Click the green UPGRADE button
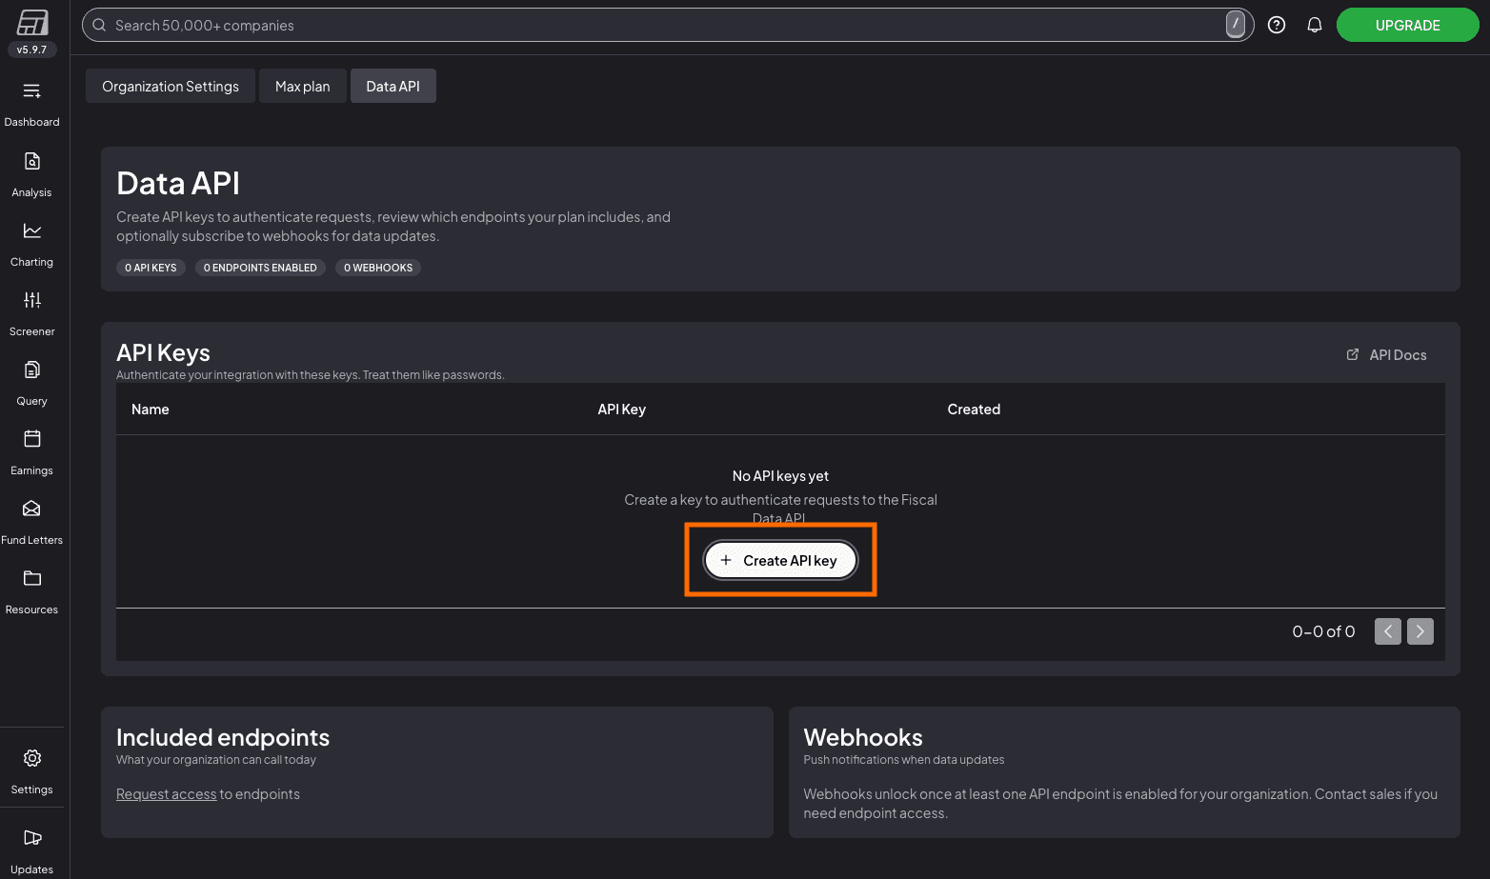This screenshot has width=1490, height=879. coord(1408,26)
